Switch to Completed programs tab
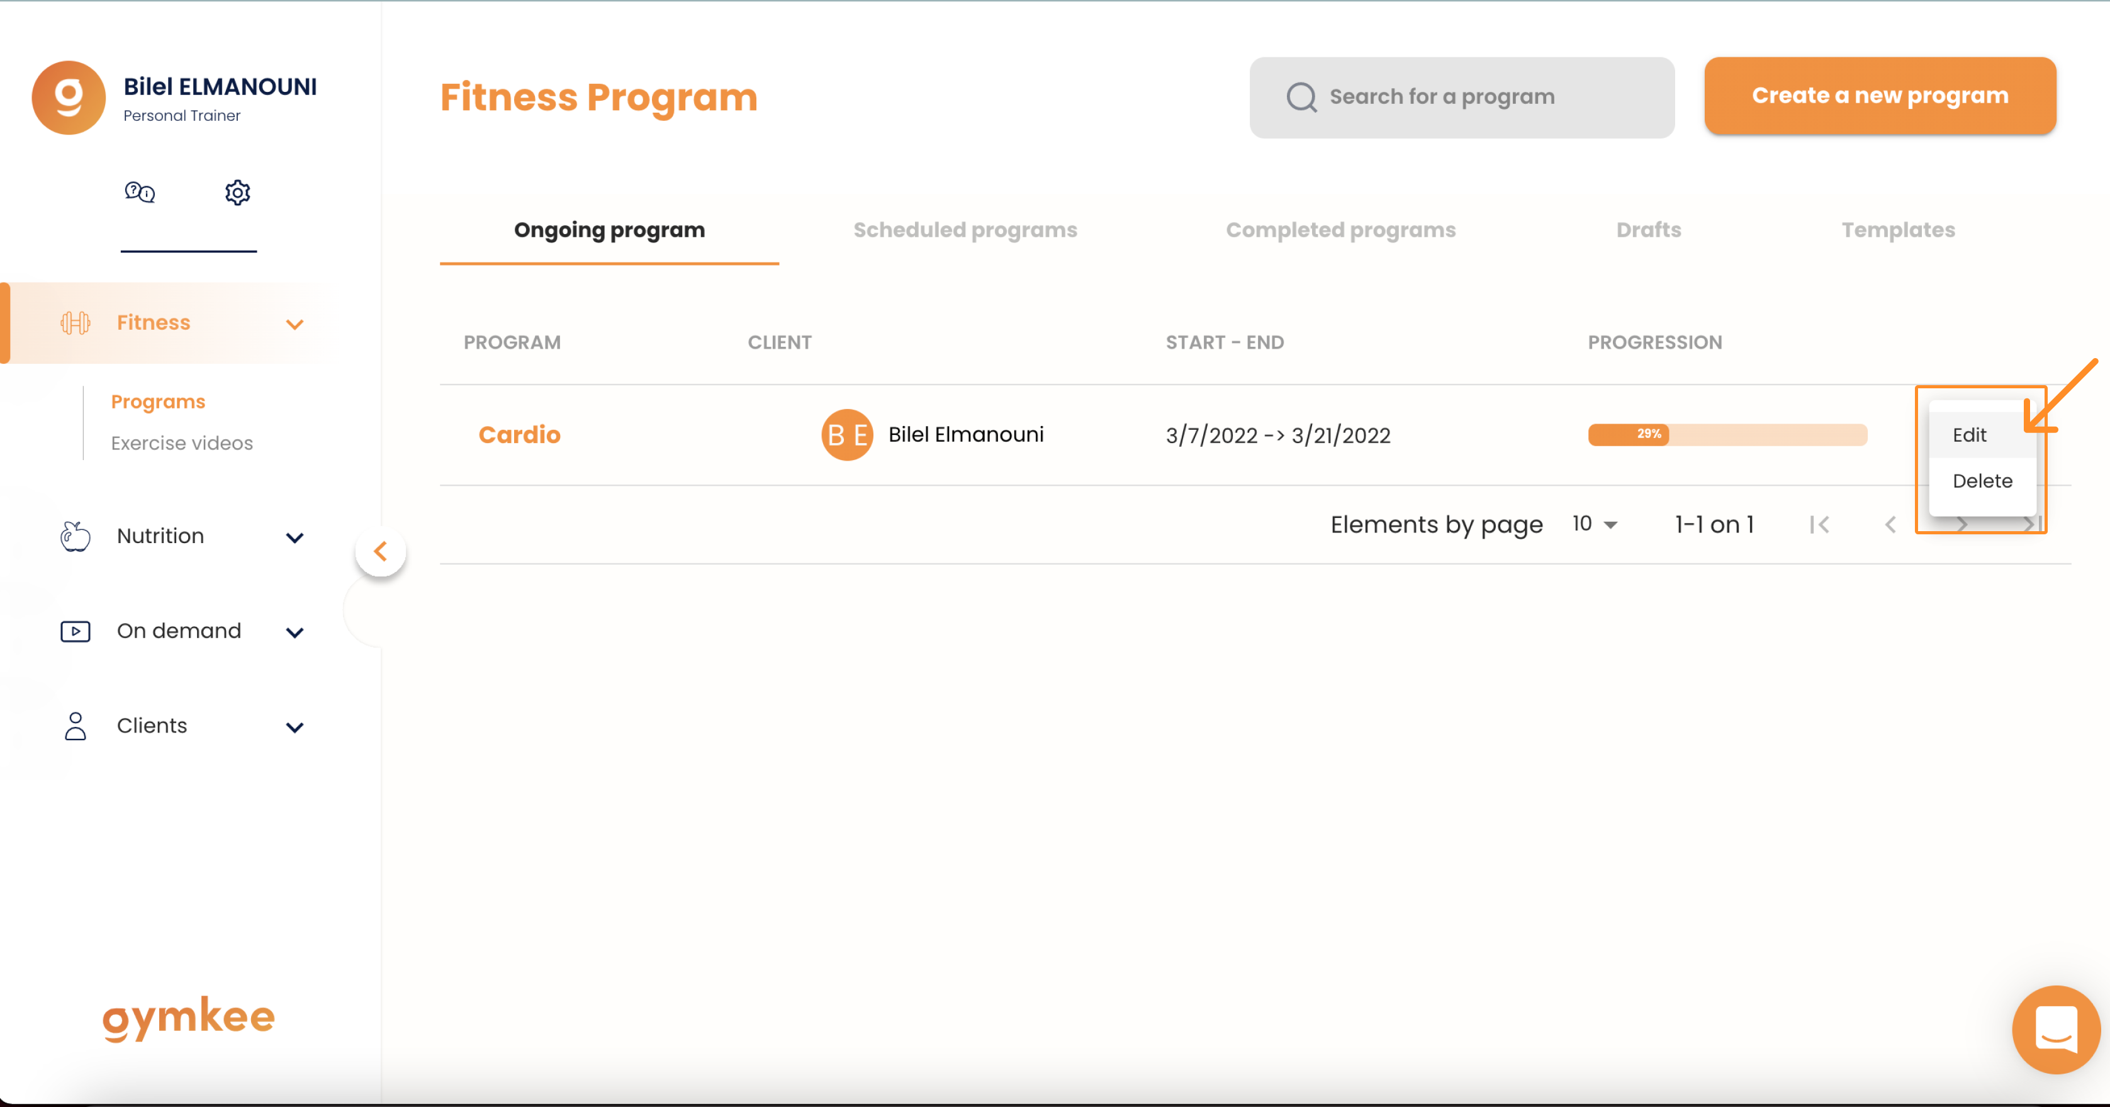The image size is (2110, 1107). tap(1340, 230)
